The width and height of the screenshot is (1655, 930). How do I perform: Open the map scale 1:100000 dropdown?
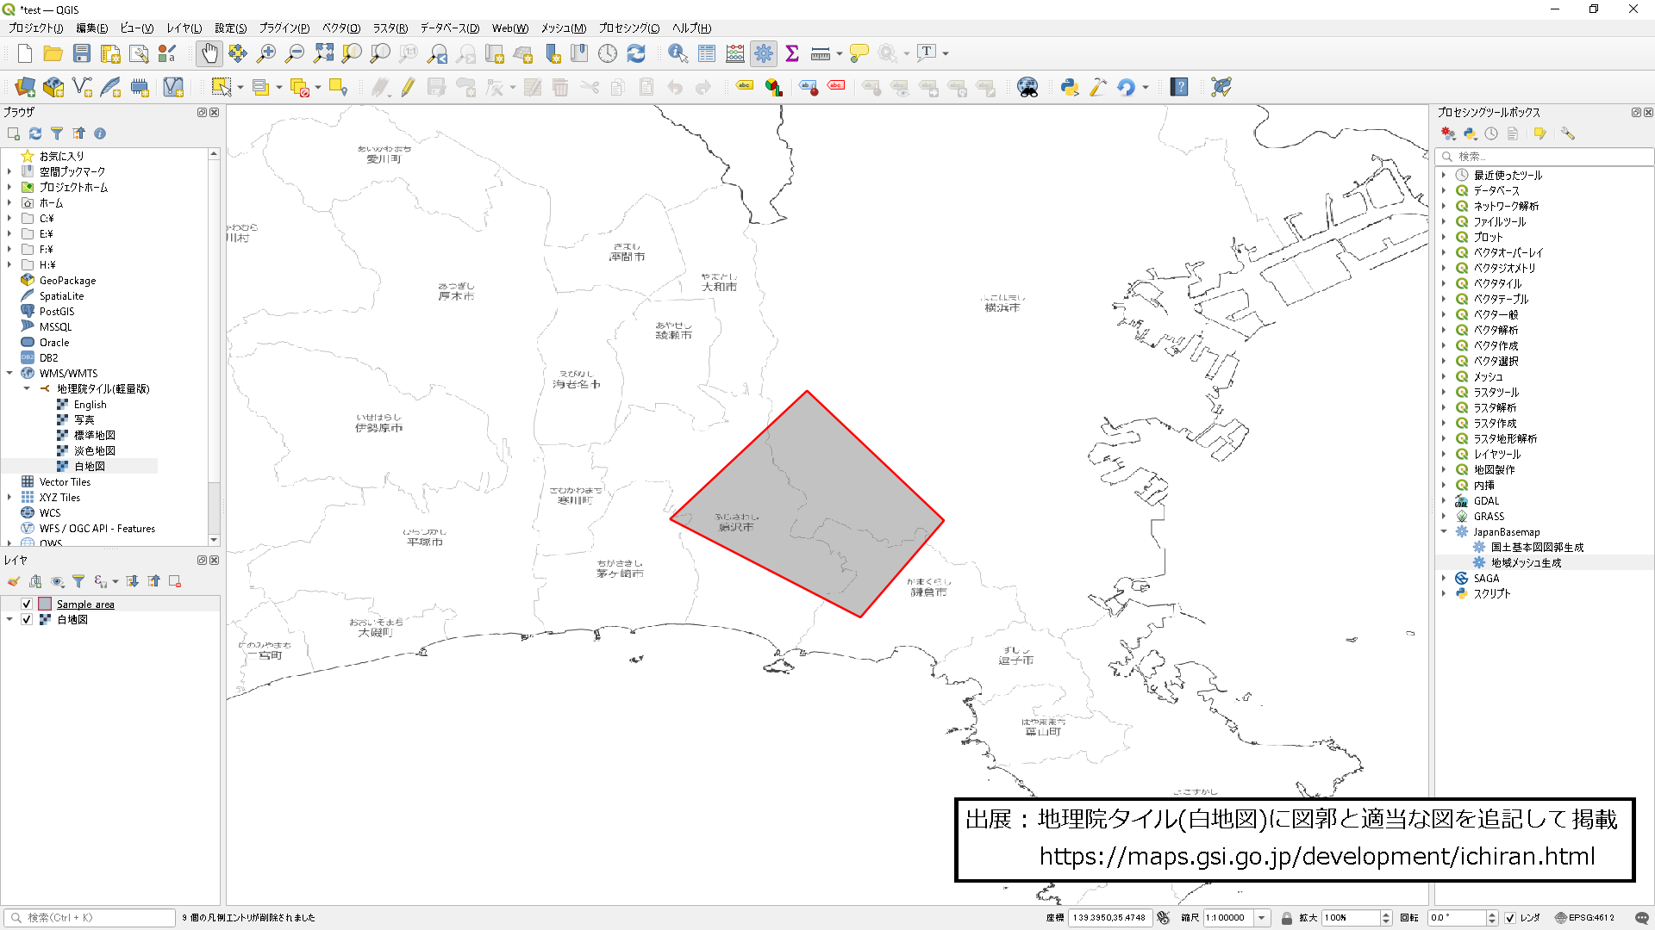[x=1262, y=918]
